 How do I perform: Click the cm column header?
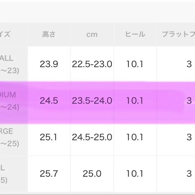point(92,35)
